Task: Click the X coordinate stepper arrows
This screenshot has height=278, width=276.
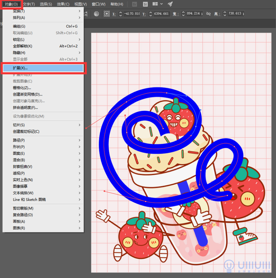Action: [x=121, y=14]
